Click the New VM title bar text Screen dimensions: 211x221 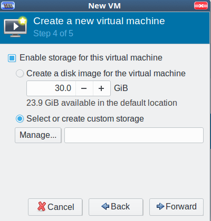(104, 6)
